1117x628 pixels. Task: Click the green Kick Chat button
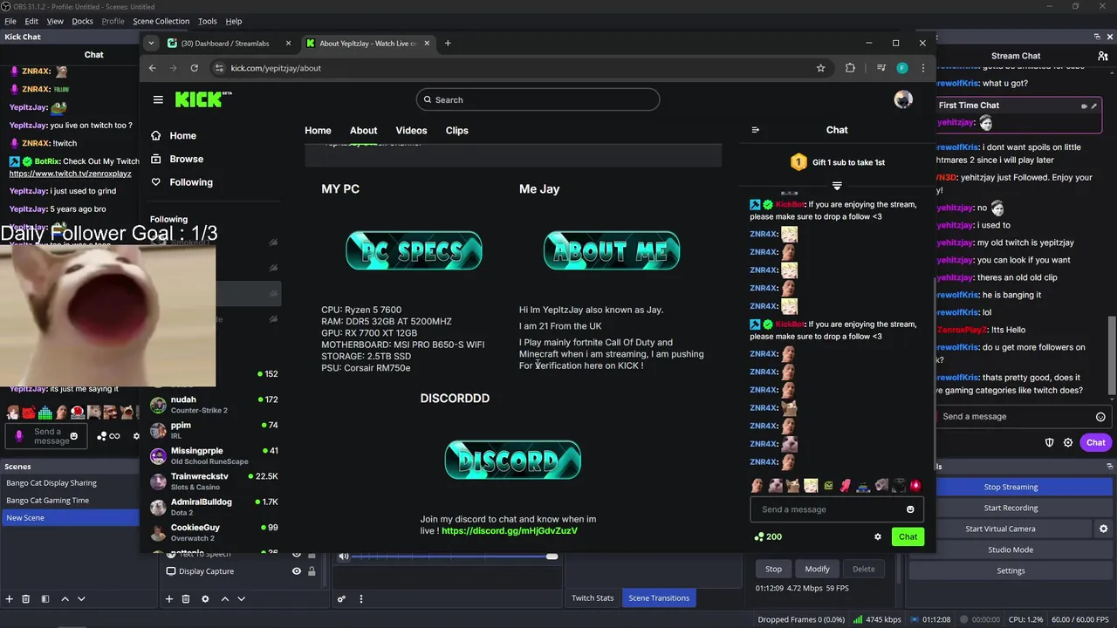908,536
